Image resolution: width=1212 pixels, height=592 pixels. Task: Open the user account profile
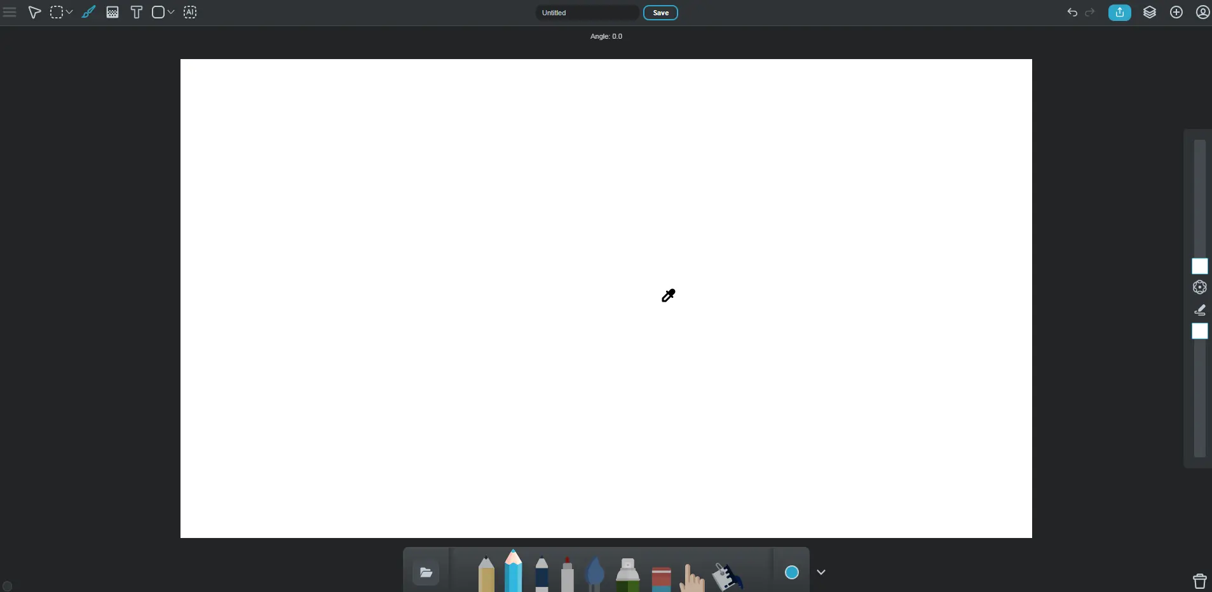tap(1202, 13)
